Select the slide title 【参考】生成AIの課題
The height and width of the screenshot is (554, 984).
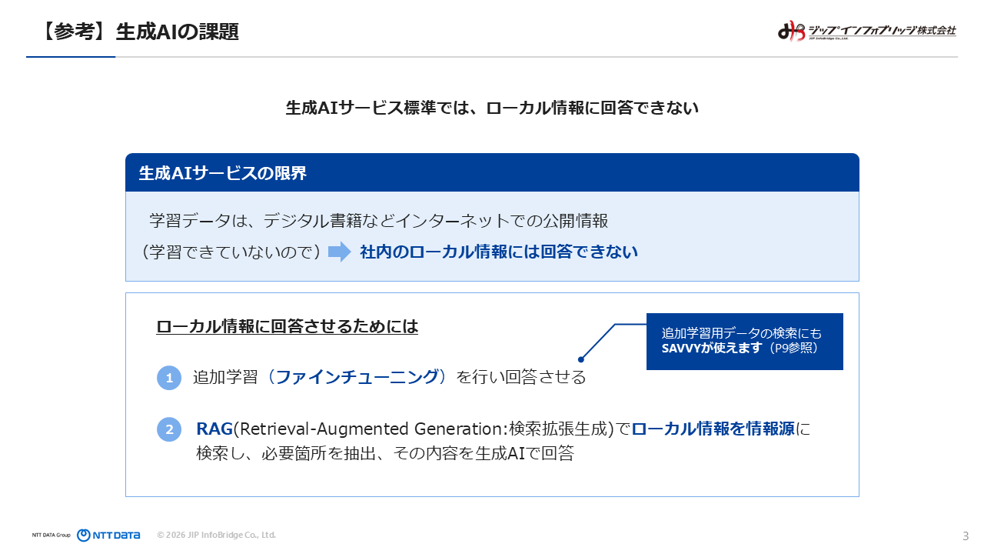tap(138, 32)
